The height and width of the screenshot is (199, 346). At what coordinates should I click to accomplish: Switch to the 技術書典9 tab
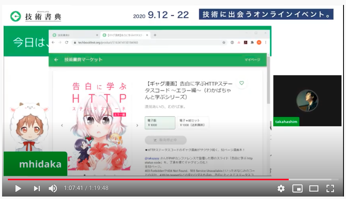pyautogui.click(x=75, y=35)
